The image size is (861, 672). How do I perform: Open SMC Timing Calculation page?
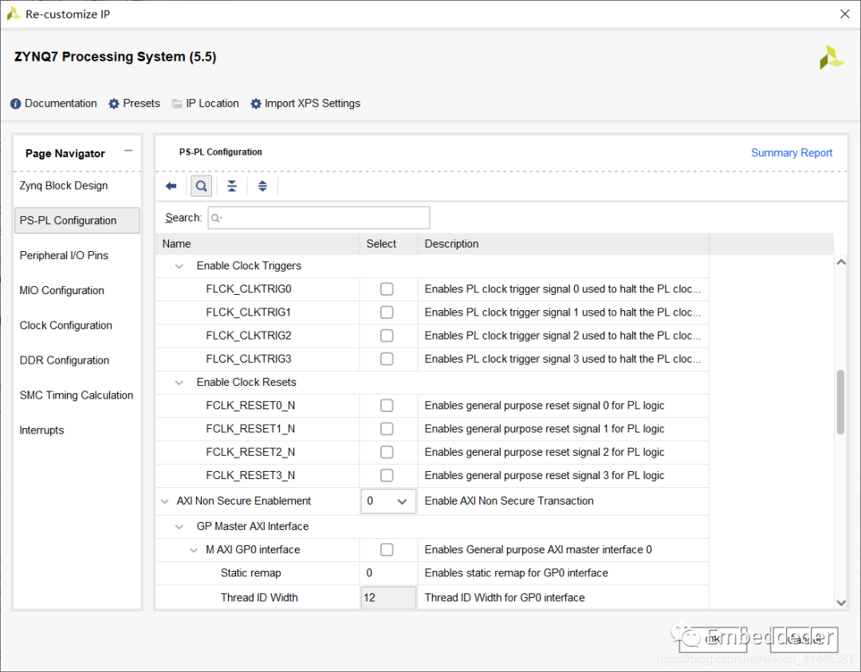[77, 395]
